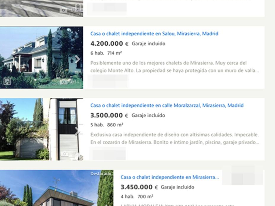Click blurred contact button under Salou listing
The height and width of the screenshot is (206, 275).
108,81
